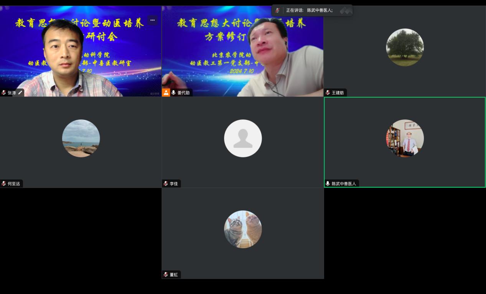Click the muted mic icon beside 何至远

coord(4,184)
